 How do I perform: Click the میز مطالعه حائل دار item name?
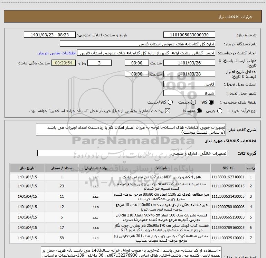pyautogui.click(x=162, y=207)
